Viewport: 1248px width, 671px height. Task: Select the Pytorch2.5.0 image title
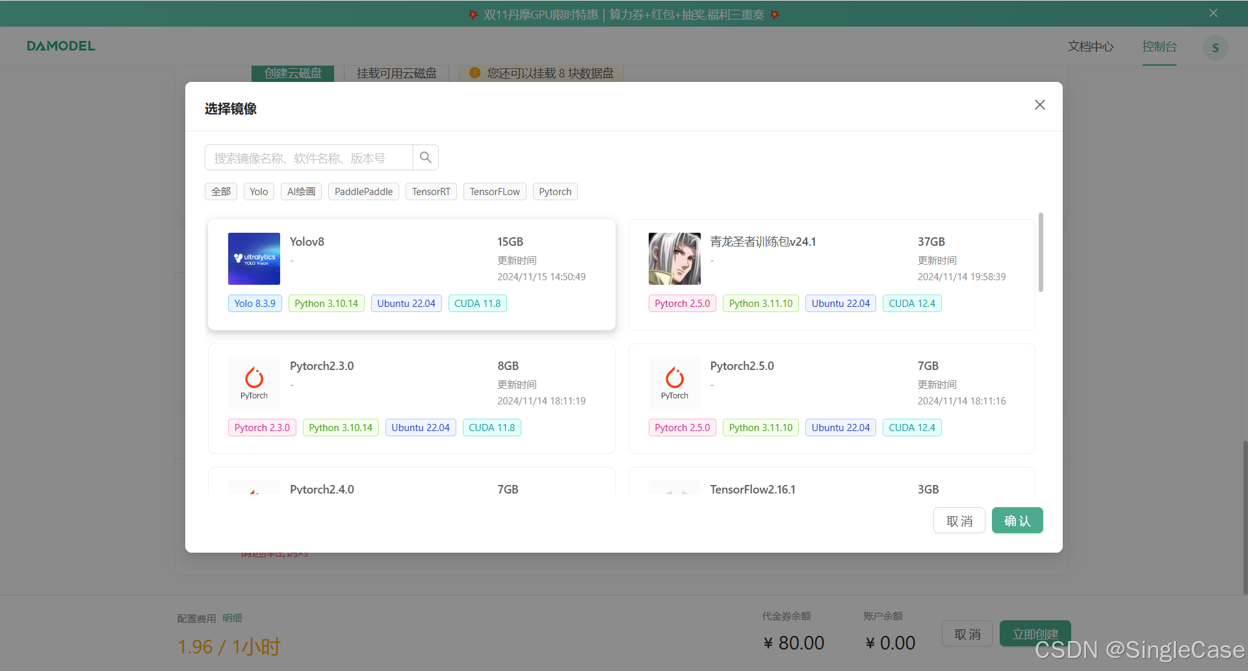click(x=742, y=365)
